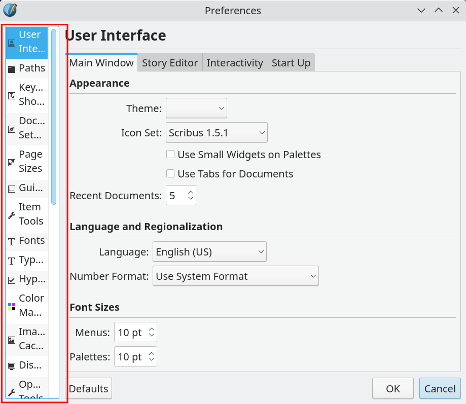This screenshot has width=466, height=404.
Task: Open the Theme dropdown
Action: coord(196,108)
